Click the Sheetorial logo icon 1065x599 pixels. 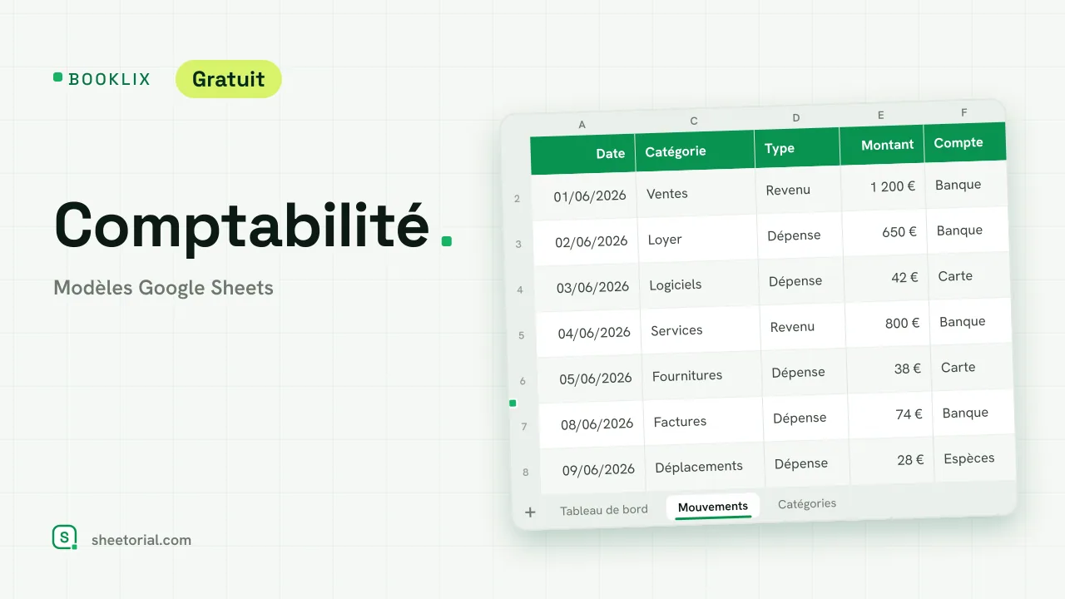click(x=65, y=537)
